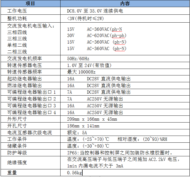Click the 绝缘强度 label
This screenshot has width=190, height=177.
[17, 163]
